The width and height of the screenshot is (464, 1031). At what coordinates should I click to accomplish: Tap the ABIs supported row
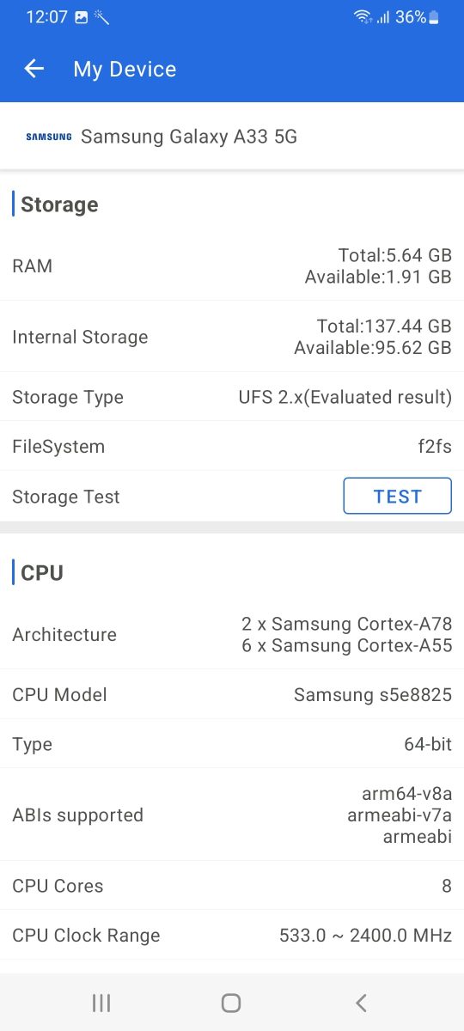[x=232, y=814]
